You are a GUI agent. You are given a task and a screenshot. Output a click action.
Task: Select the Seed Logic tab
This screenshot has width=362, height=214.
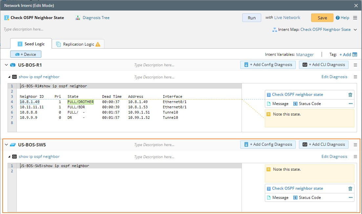click(31, 44)
